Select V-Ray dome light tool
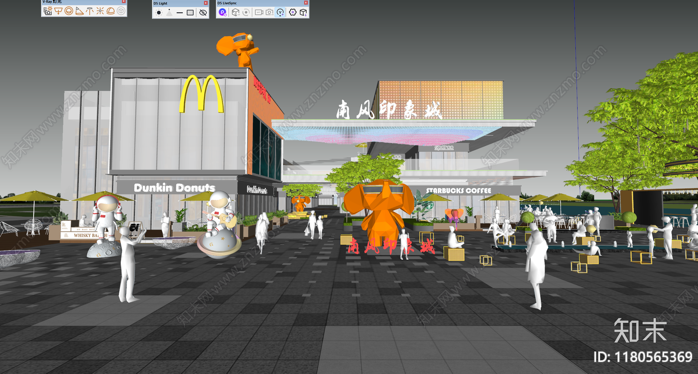This screenshot has height=374, width=698. pyautogui.click(x=110, y=11)
